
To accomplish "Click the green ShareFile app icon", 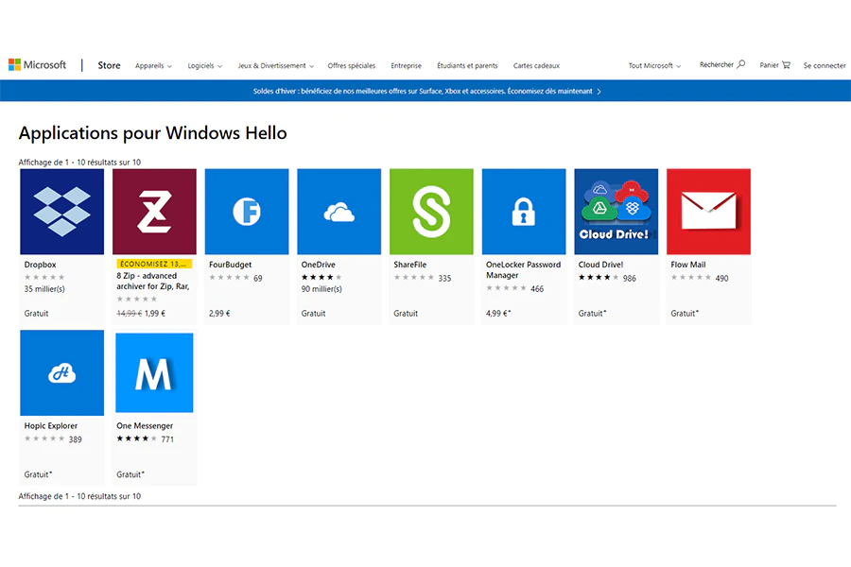I will 431,212.
